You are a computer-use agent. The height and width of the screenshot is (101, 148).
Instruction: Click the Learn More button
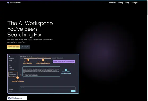pos(25,47)
